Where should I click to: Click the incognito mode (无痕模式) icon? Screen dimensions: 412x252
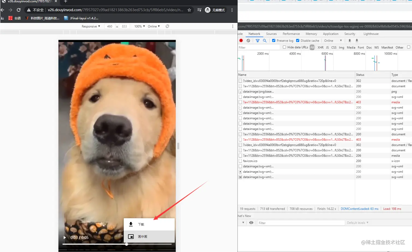(208, 10)
